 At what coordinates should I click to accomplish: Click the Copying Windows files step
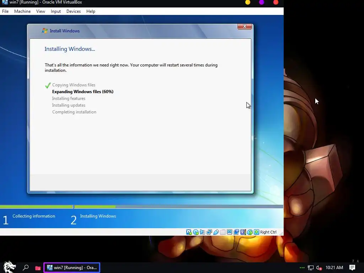point(74,85)
